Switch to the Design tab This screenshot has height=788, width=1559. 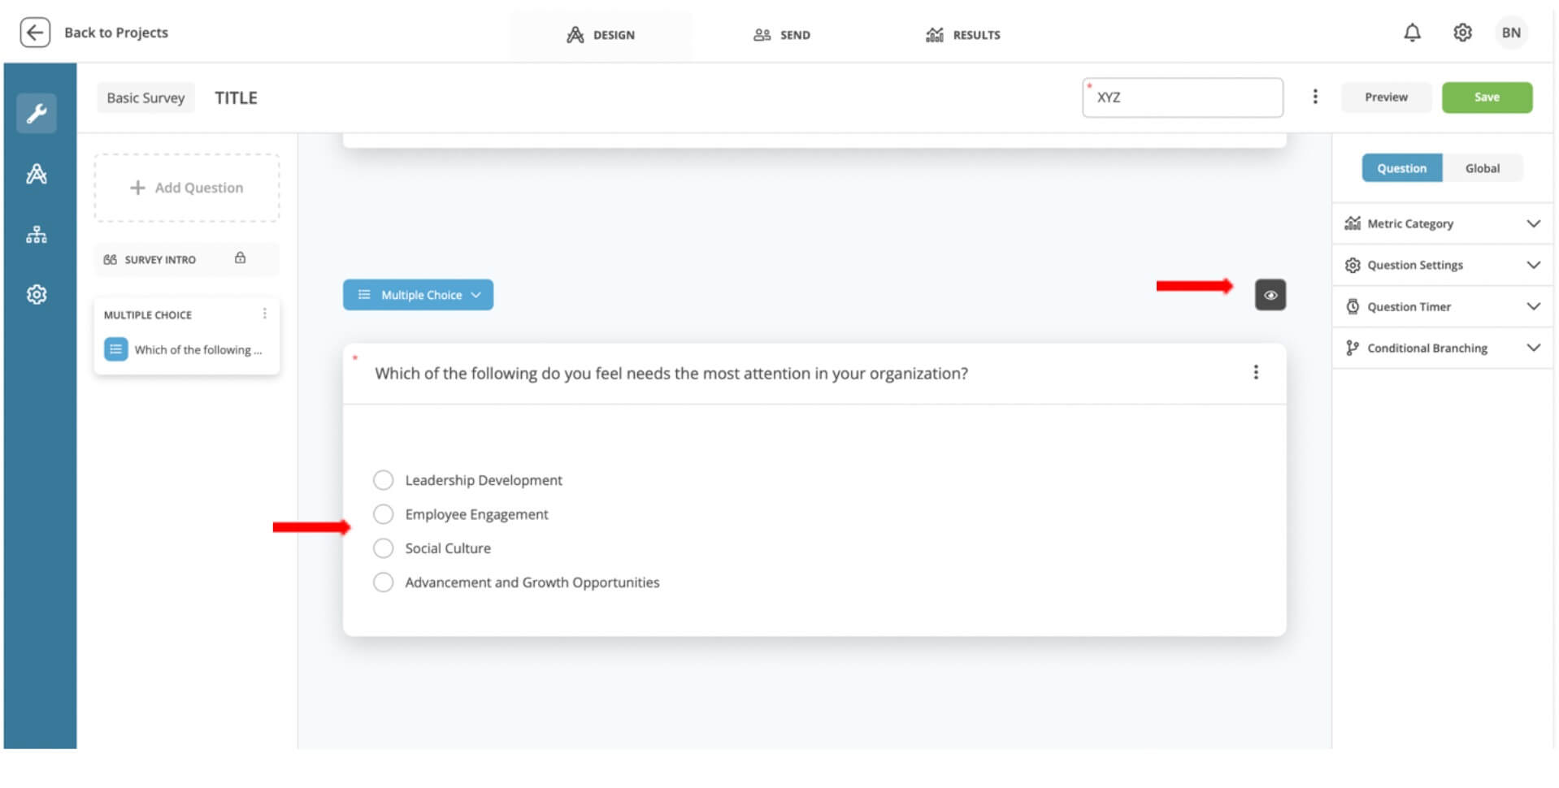coord(601,35)
